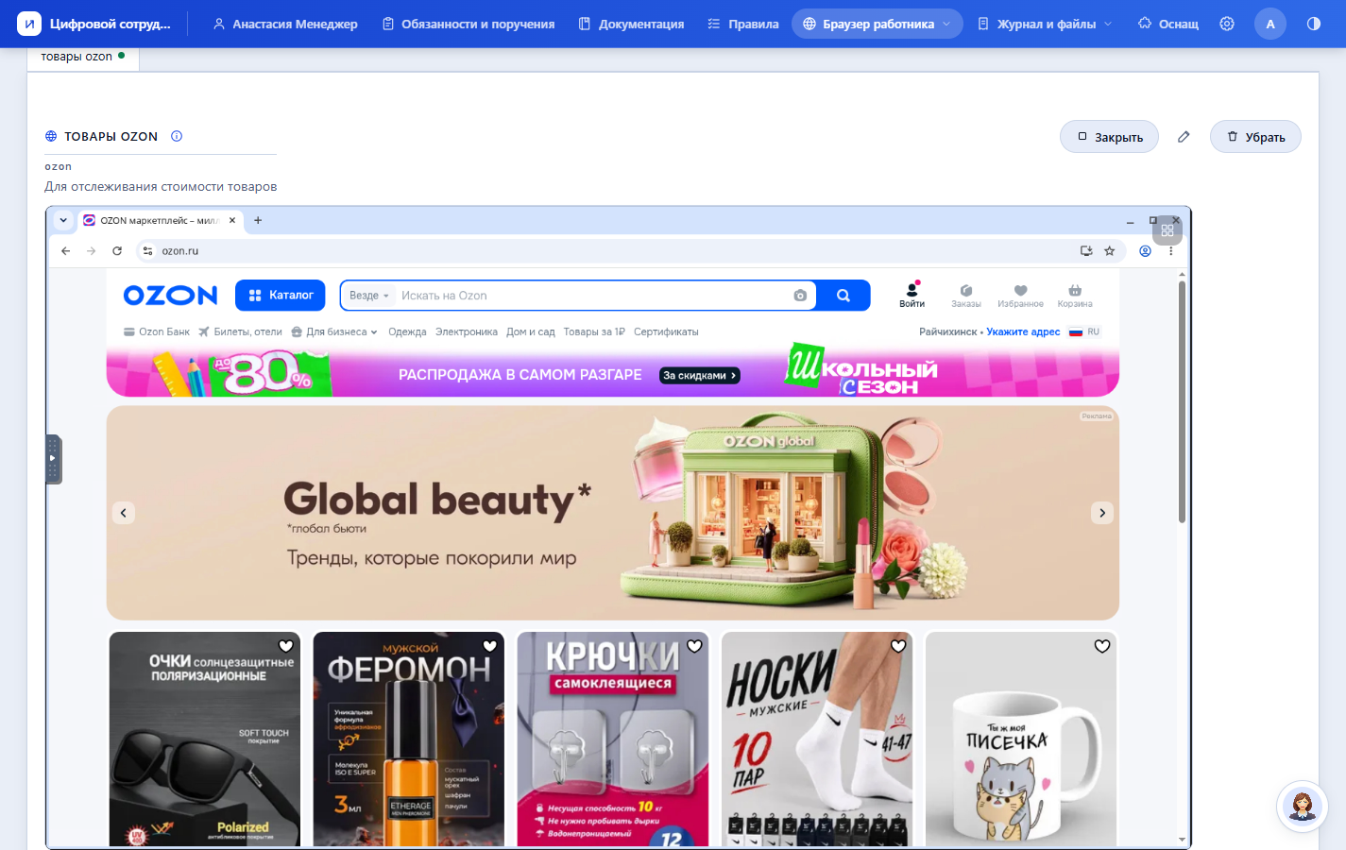Open the Ozon Каталог button
The width and height of the screenshot is (1346, 850).
click(x=281, y=296)
